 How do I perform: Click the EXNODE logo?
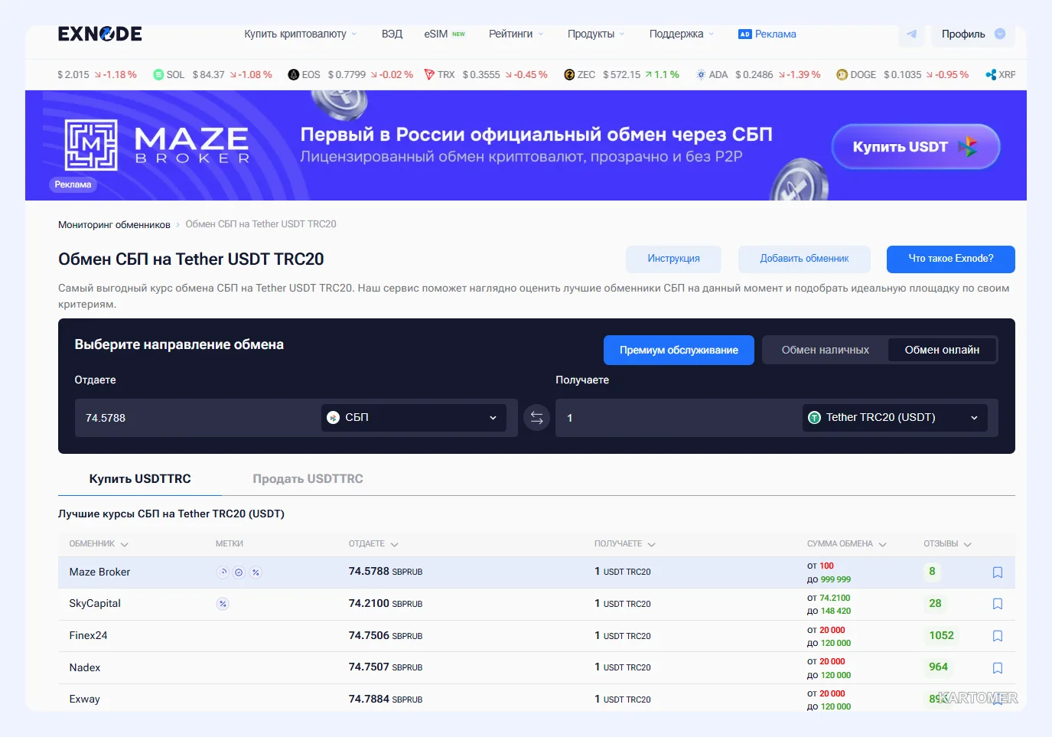tap(100, 34)
